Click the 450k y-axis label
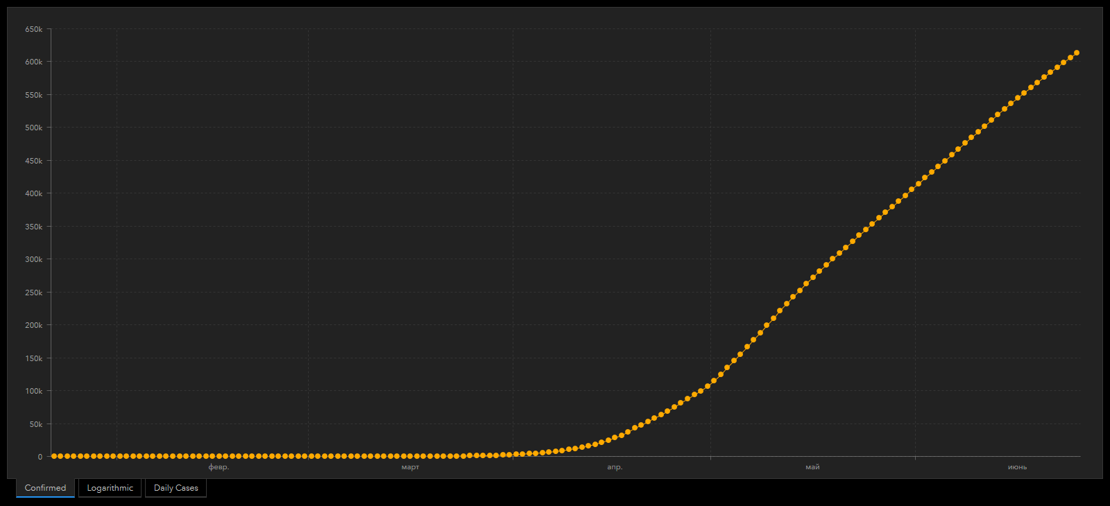1110x506 pixels. tap(34, 161)
